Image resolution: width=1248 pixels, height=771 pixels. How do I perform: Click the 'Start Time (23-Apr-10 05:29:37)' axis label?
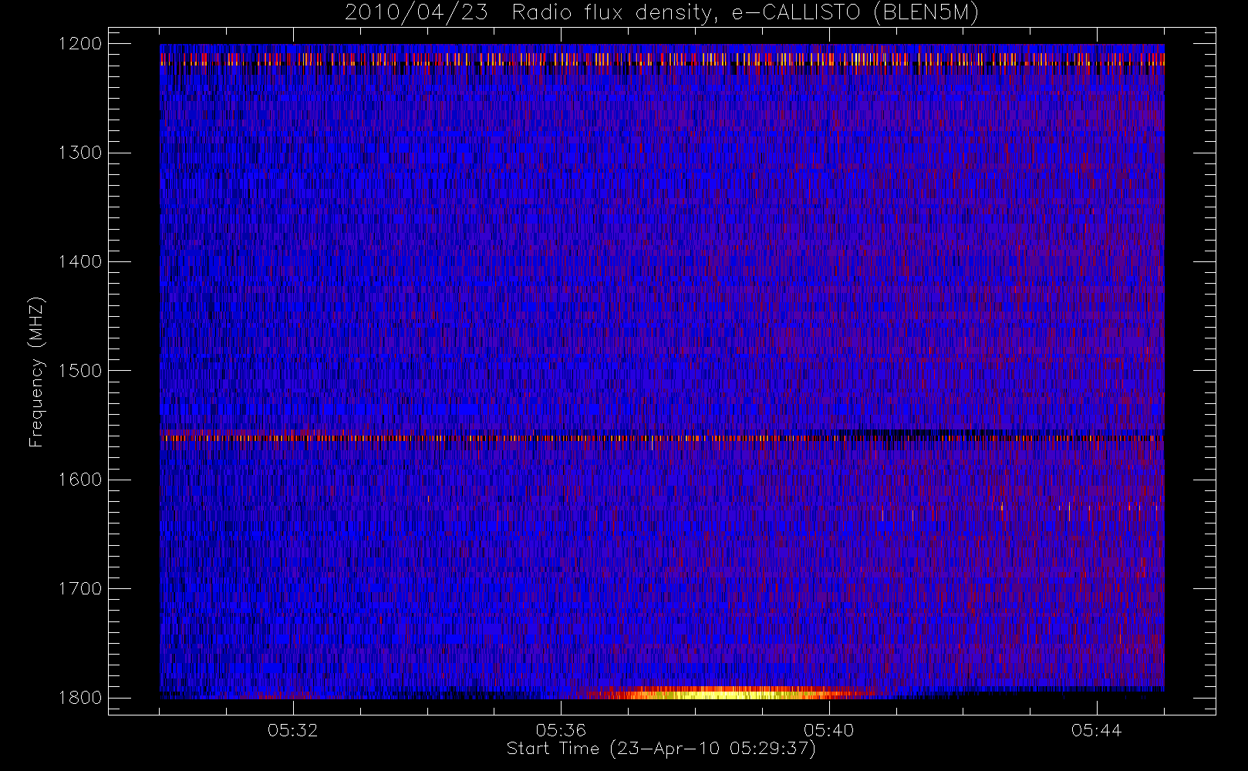tap(661, 749)
